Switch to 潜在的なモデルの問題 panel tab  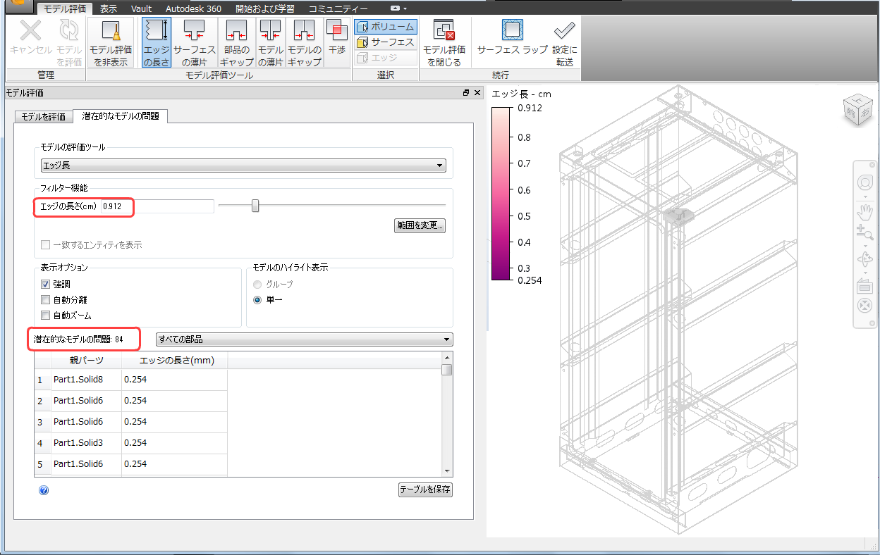[x=120, y=116]
